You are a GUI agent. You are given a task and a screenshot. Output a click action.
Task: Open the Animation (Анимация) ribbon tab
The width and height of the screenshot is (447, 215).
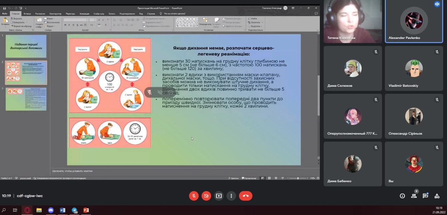84,14
